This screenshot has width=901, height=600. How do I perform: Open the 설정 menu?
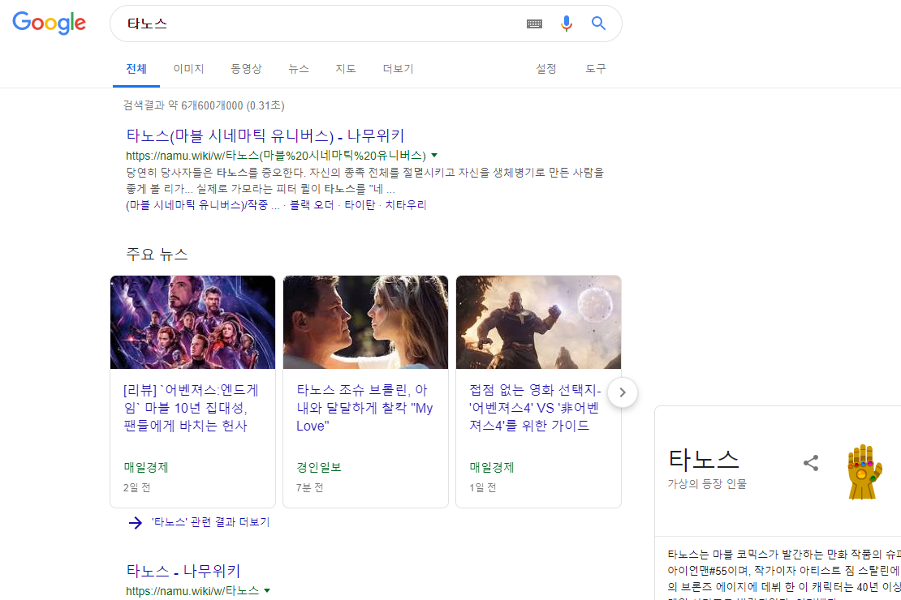[546, 69]
